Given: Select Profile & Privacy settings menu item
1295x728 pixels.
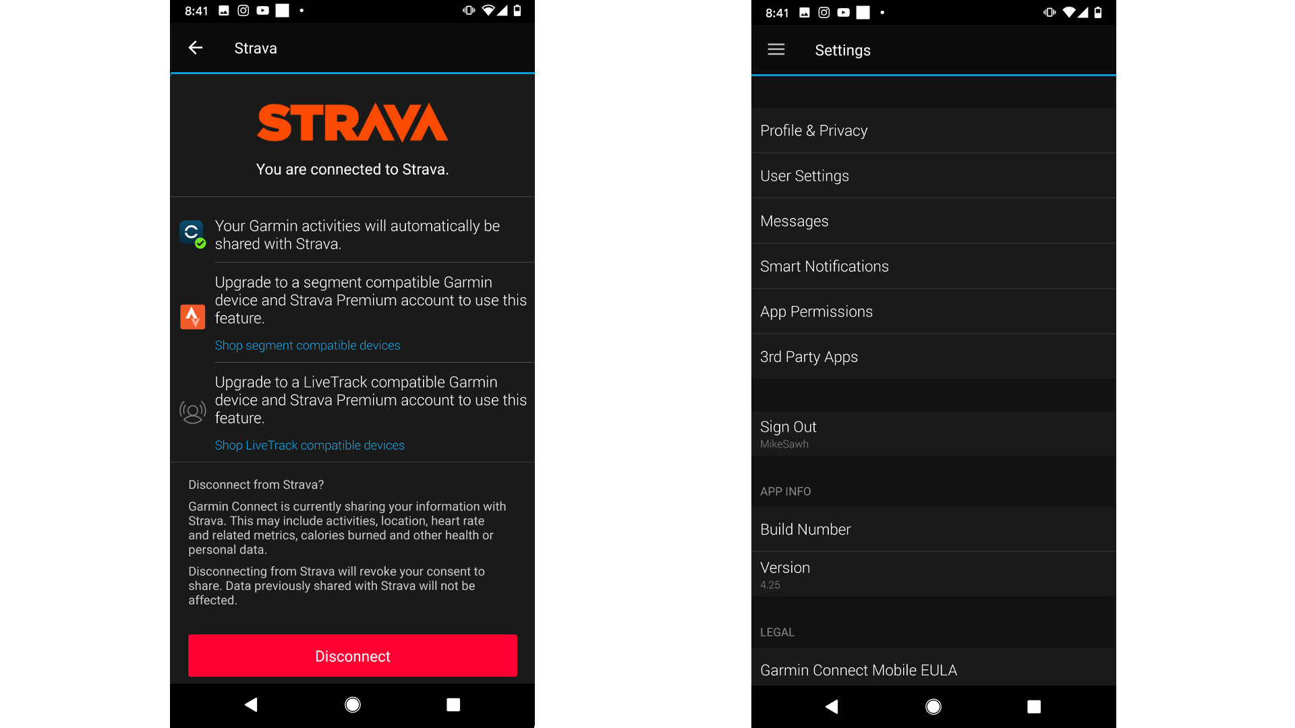Looking at the screenshot, I should tap(935, 131).
